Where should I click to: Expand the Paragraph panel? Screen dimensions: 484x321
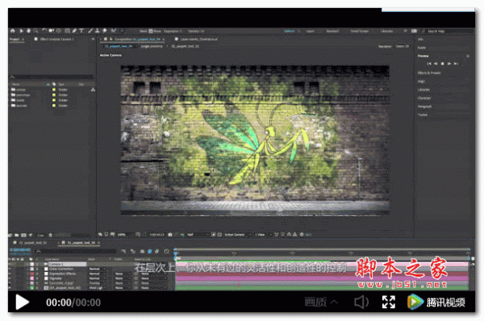(x=425, y=106)
